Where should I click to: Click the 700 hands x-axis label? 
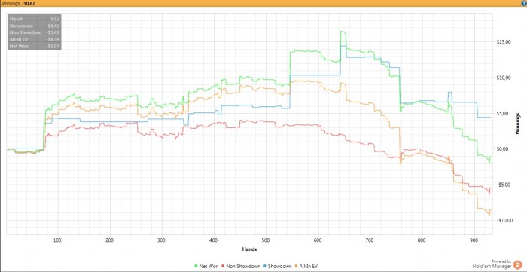coord(370,240)
